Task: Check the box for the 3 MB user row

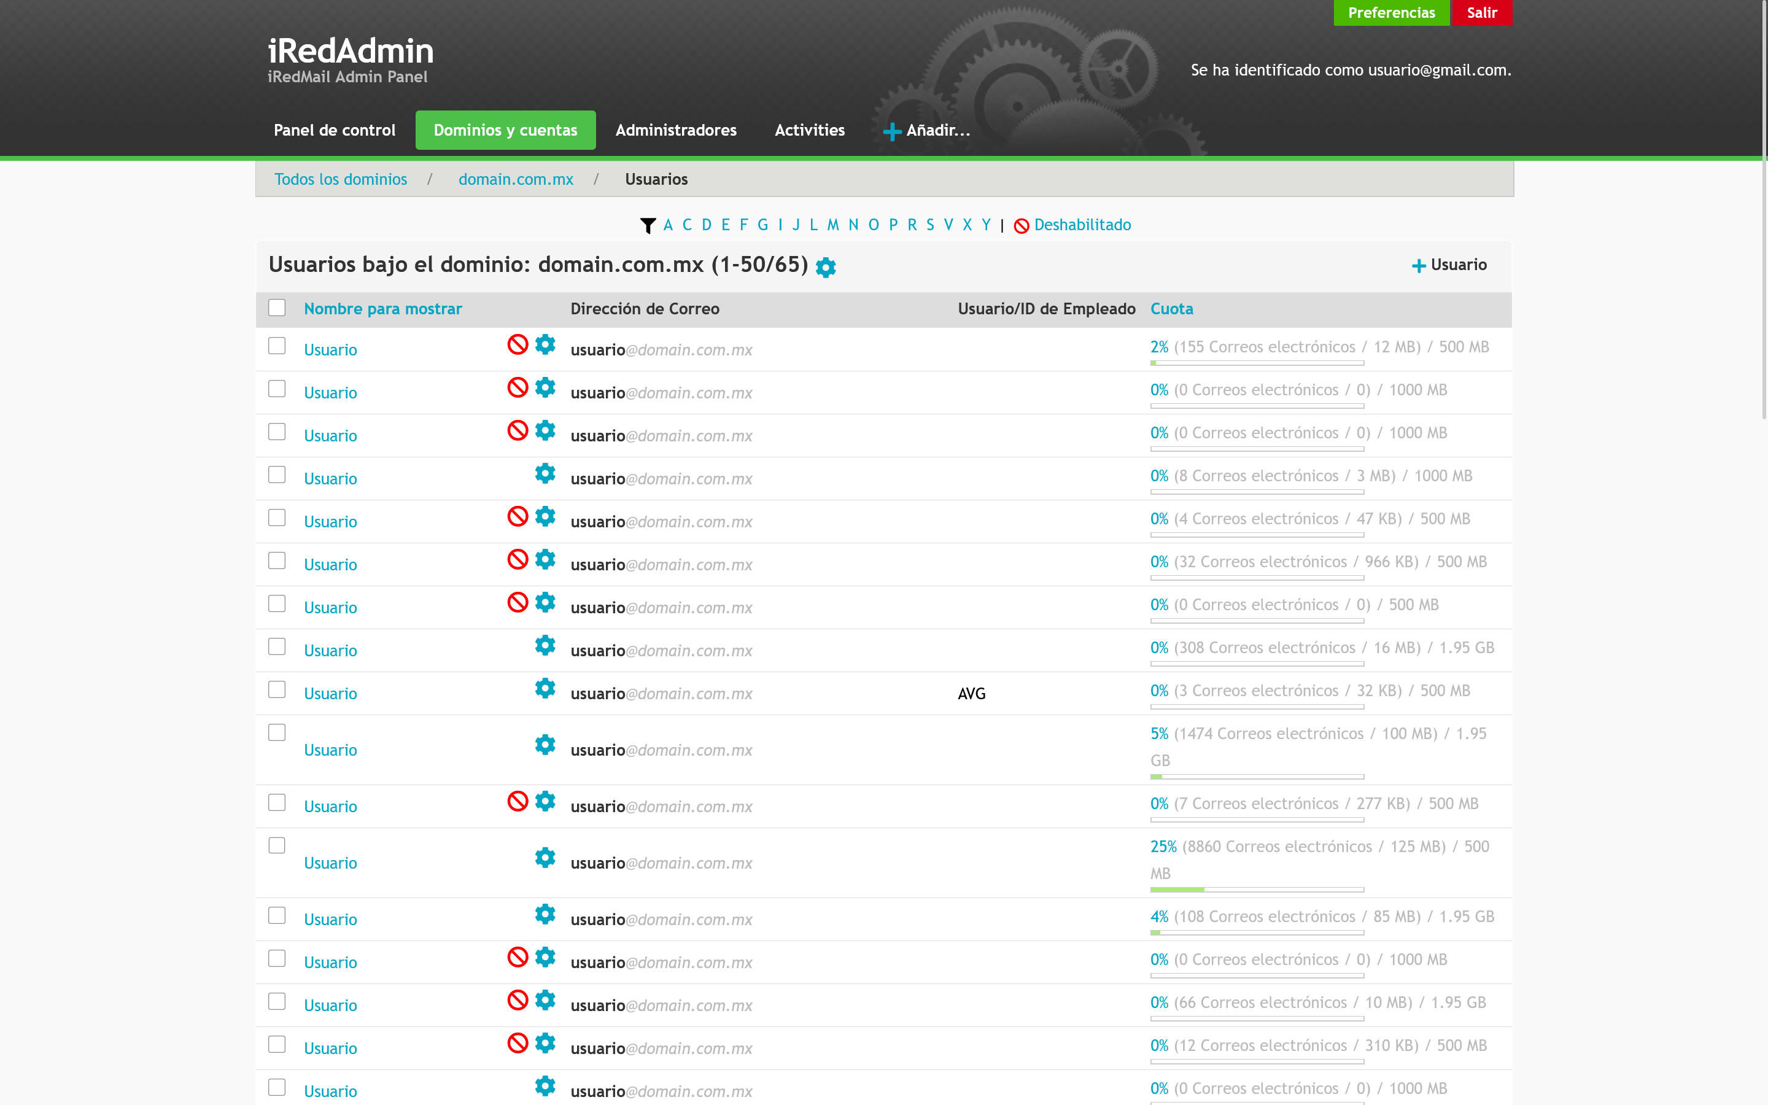Action: (277, 475)
